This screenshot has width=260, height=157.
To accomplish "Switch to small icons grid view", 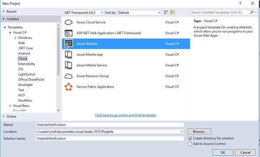I will coord(166,12).
